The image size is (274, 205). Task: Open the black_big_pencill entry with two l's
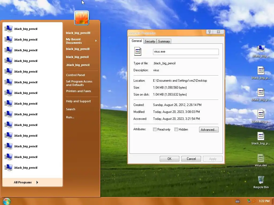pyautogui.click(x=78, y=49)
